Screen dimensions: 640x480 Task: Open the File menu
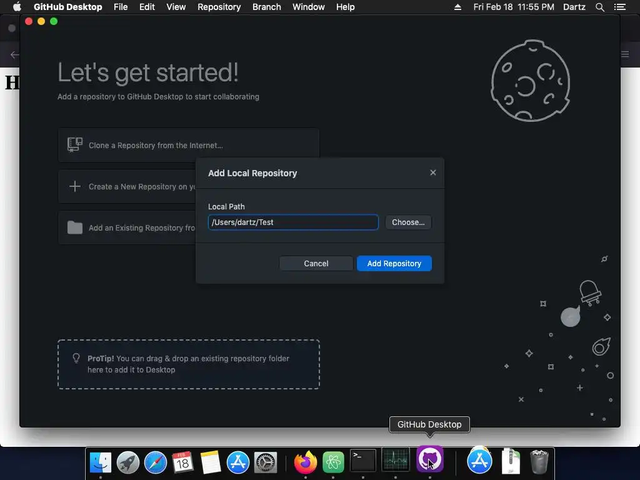point(121,7)
